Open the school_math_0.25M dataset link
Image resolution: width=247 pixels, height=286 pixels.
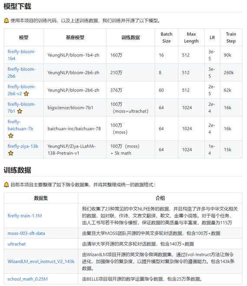27,279
